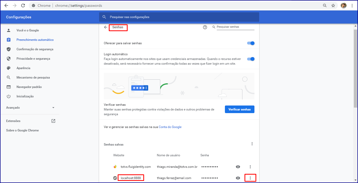
Task: Click the address bar URL
Action: [79, 5]
